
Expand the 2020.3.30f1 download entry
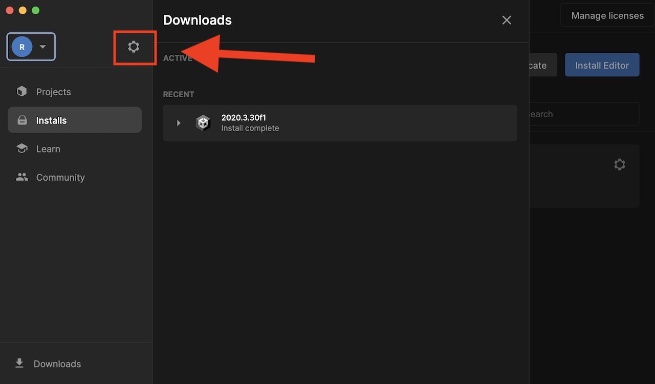tap(179, 123)
